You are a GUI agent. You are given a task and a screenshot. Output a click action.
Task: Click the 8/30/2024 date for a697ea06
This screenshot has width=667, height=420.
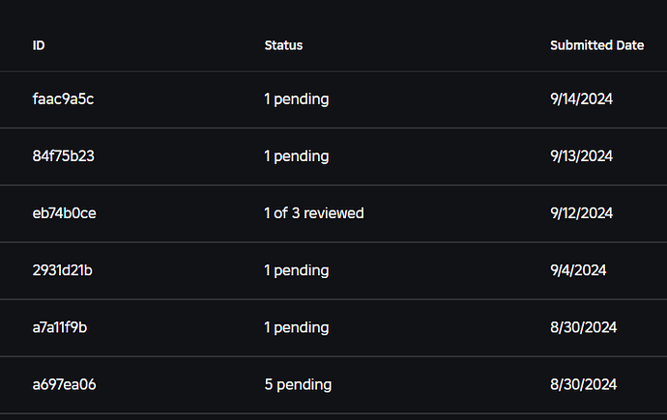tap(583, 384)
